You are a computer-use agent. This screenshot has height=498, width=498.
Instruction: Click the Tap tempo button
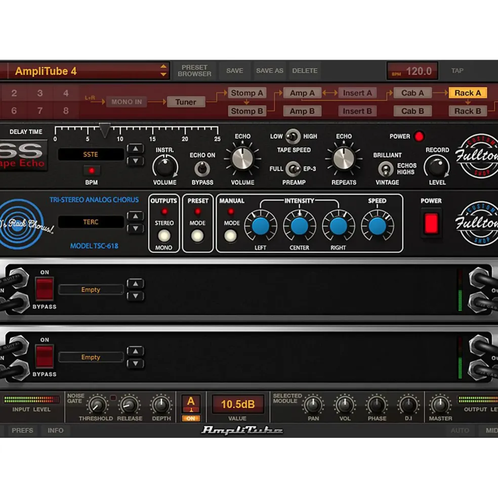457,70
